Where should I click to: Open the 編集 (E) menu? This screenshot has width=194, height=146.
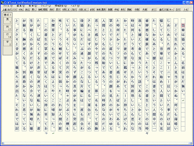point(20,6)
